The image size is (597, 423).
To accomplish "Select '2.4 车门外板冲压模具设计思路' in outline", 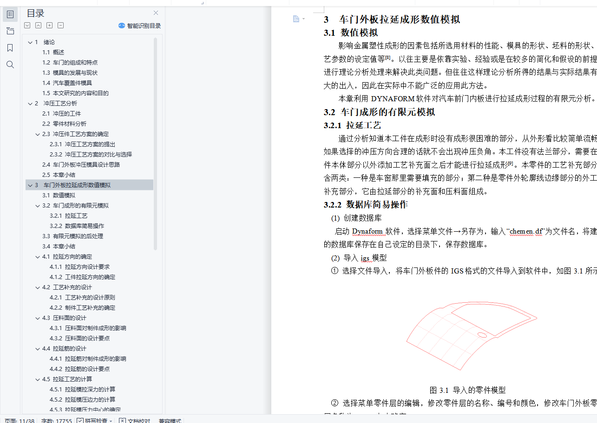I will 81,165.
